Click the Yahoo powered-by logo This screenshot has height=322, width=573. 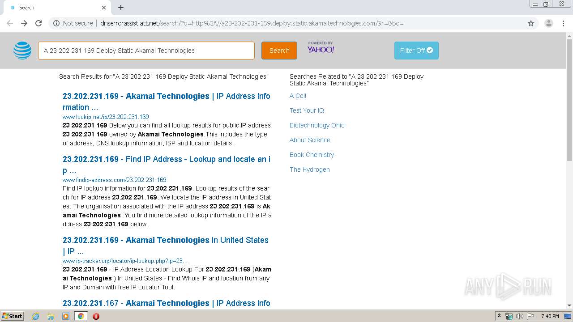[321, 47]
